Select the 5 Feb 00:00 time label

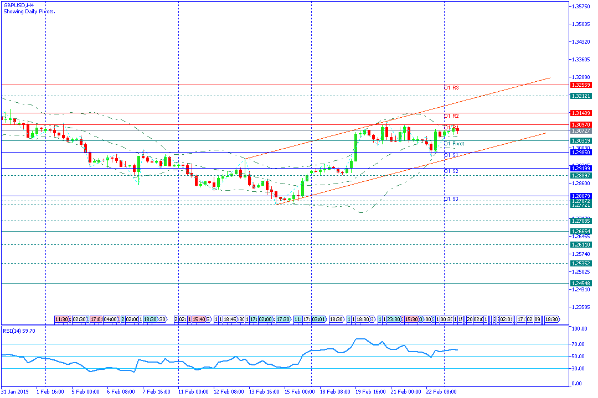[85, 391]
